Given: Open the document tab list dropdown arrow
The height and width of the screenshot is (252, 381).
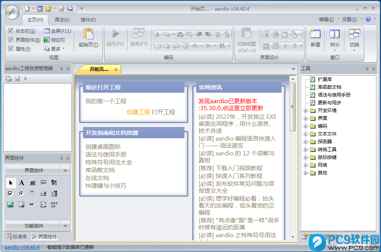Looking at the screenshot, I should point(293,69).
